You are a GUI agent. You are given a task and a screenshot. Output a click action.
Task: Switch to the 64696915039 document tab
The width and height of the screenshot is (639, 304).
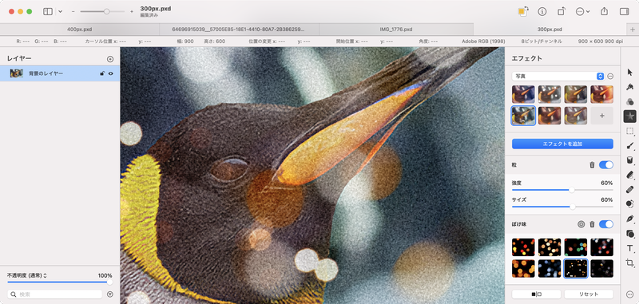point(239,30)
